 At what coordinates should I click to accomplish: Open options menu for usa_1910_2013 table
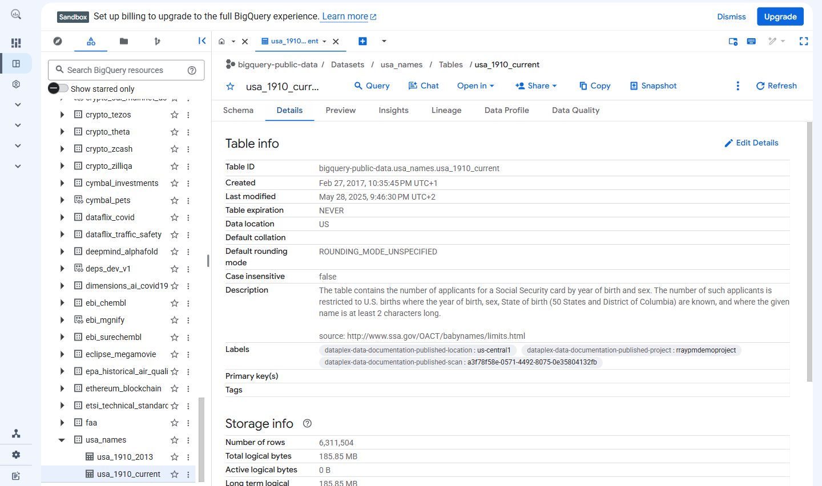[x=188, y=457]
